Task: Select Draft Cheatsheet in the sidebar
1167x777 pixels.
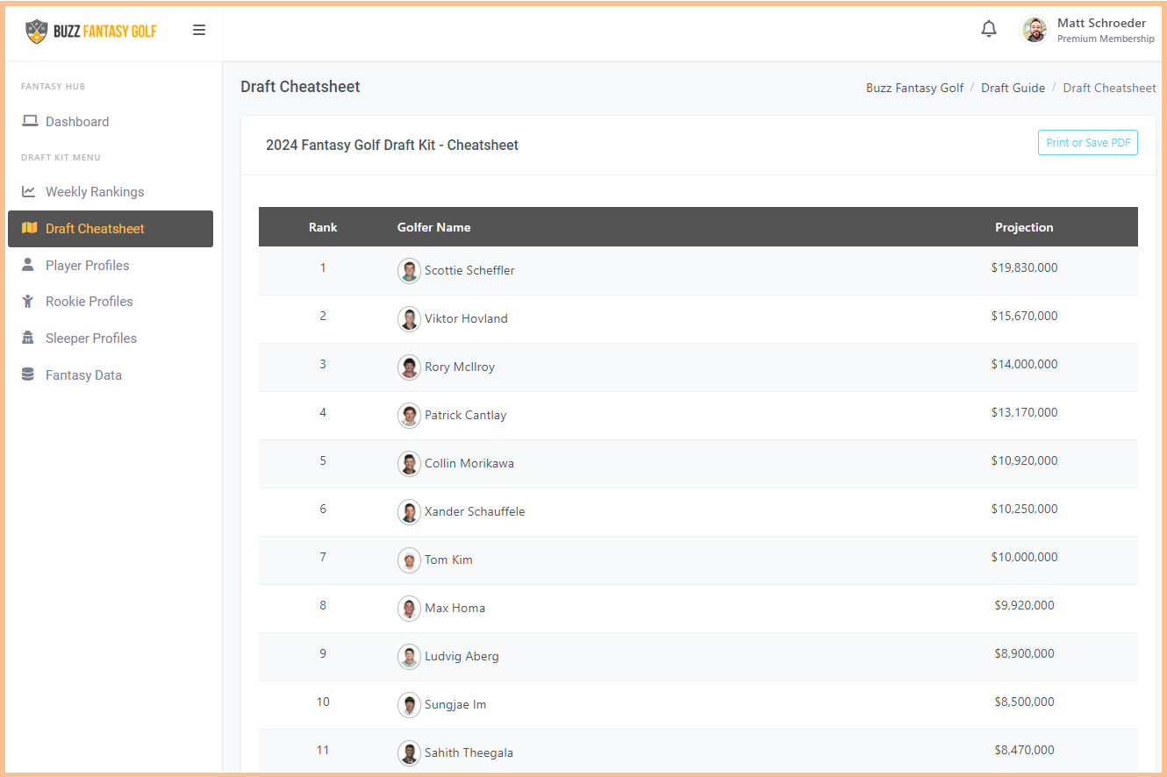Action: tap(95, 229)
